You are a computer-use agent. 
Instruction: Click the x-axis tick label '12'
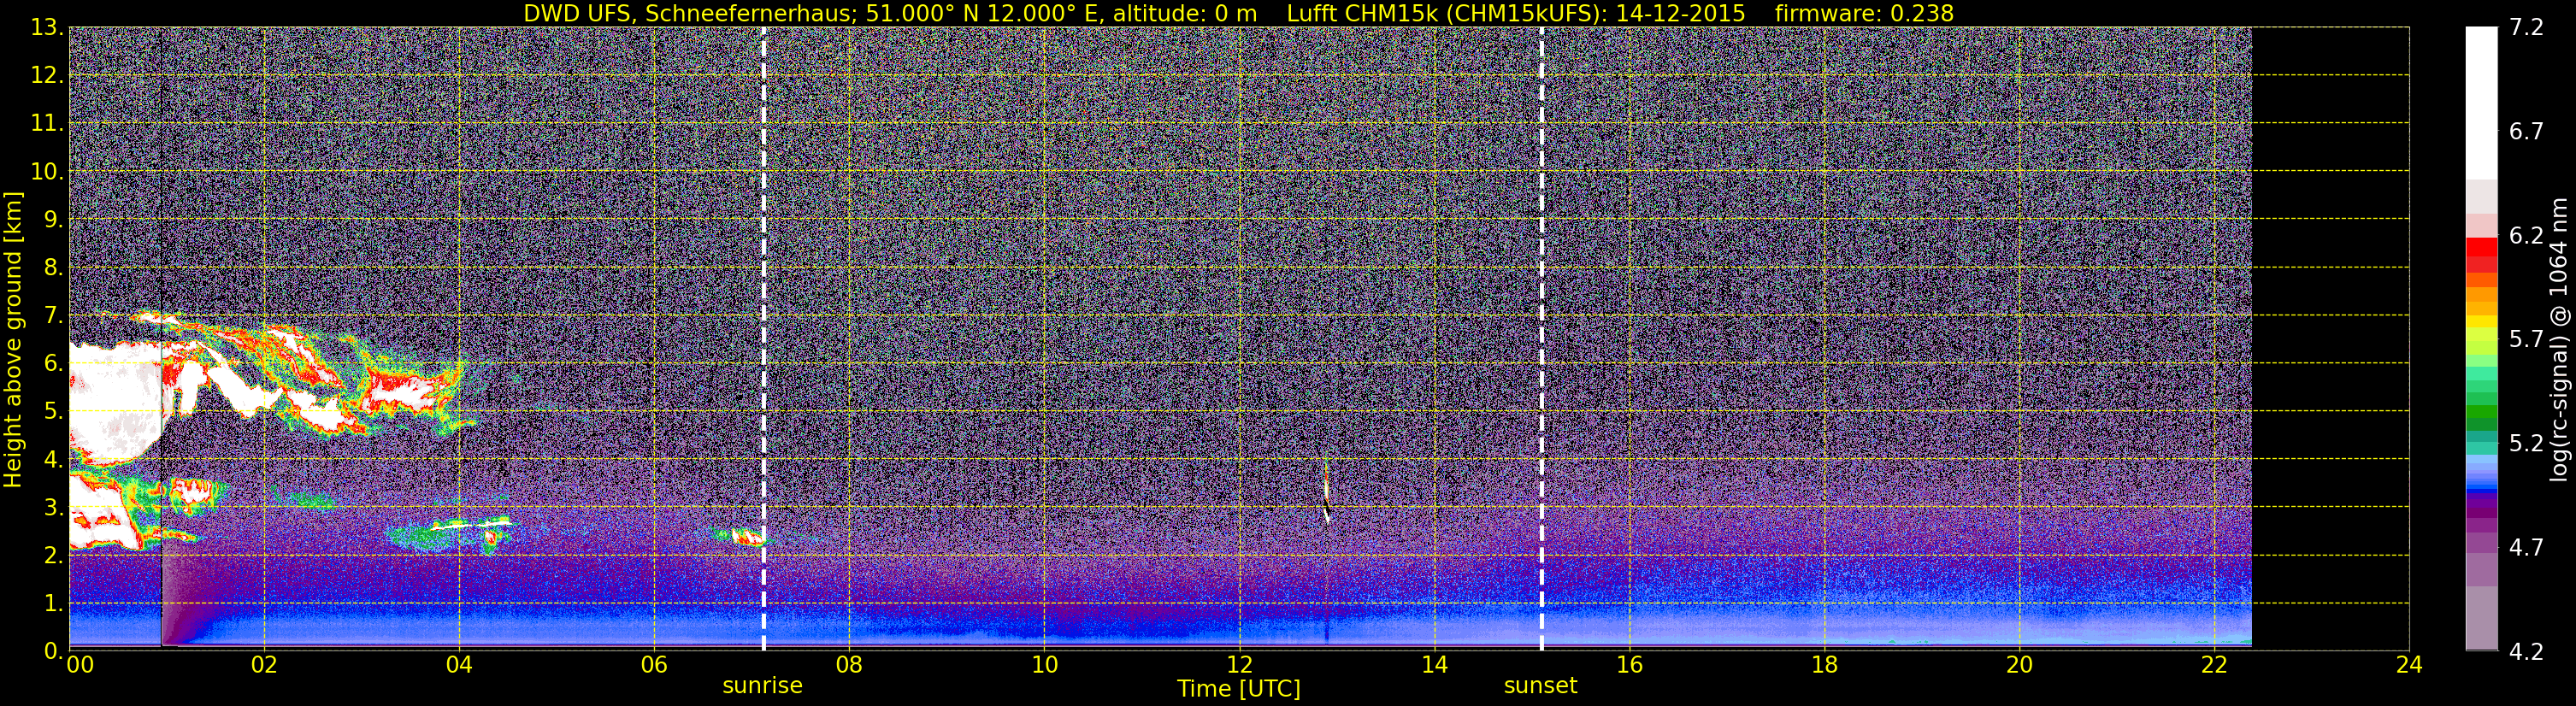[1239, 665]
